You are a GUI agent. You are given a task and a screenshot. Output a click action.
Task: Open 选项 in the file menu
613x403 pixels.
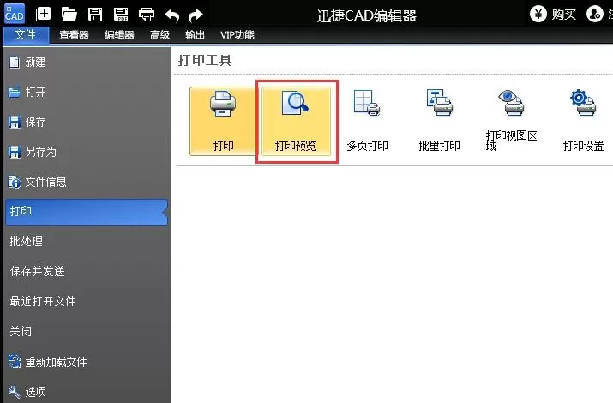pos(87,391)
